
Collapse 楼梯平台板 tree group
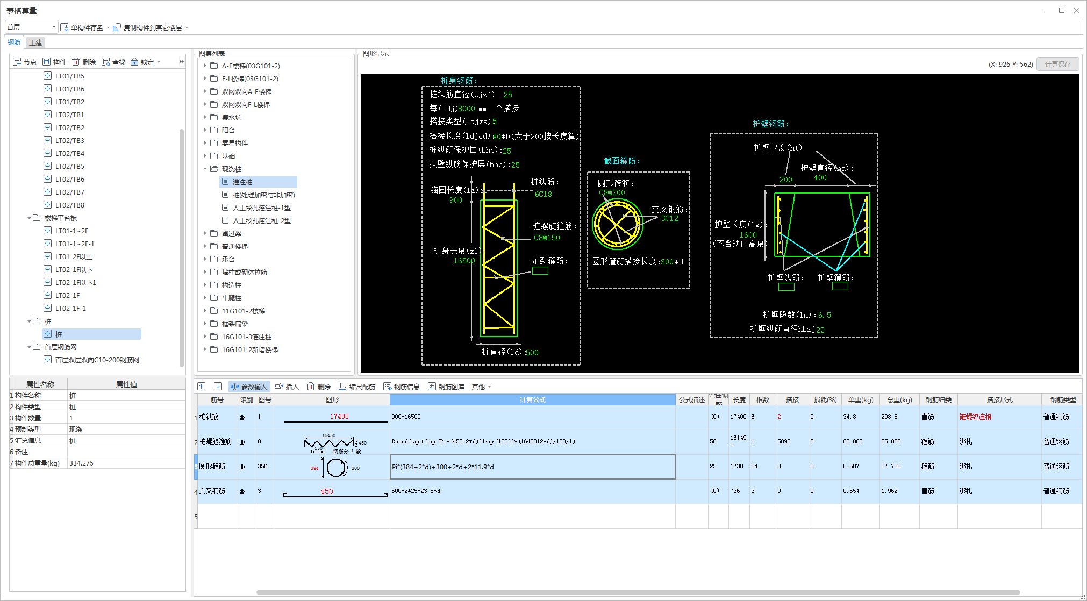point(30,218)
